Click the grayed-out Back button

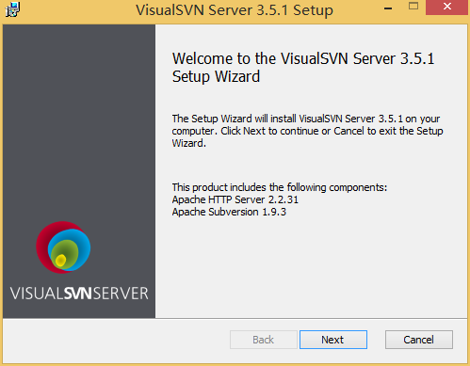point(263,340)
